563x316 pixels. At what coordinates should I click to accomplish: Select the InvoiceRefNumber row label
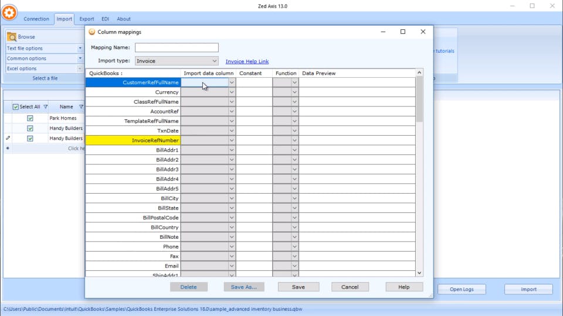133,140
